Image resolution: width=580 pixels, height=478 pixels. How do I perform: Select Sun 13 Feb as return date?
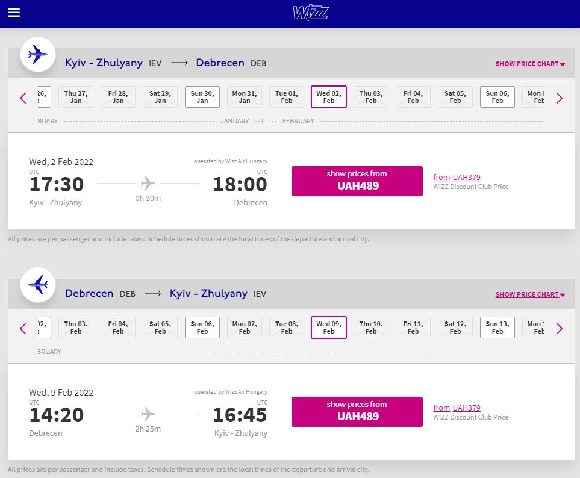[x=497, y=327]
